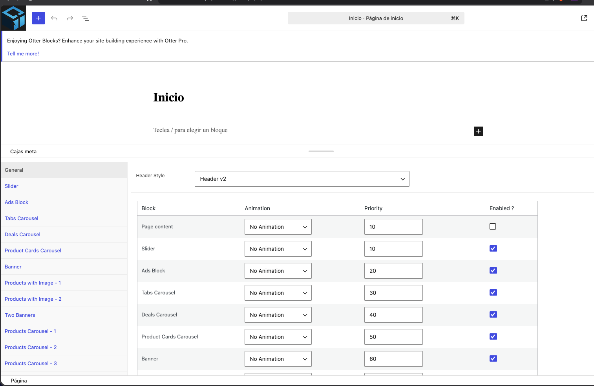594x386 pixels.
Task: Click the Page content priority field
Action: [393, 227]
